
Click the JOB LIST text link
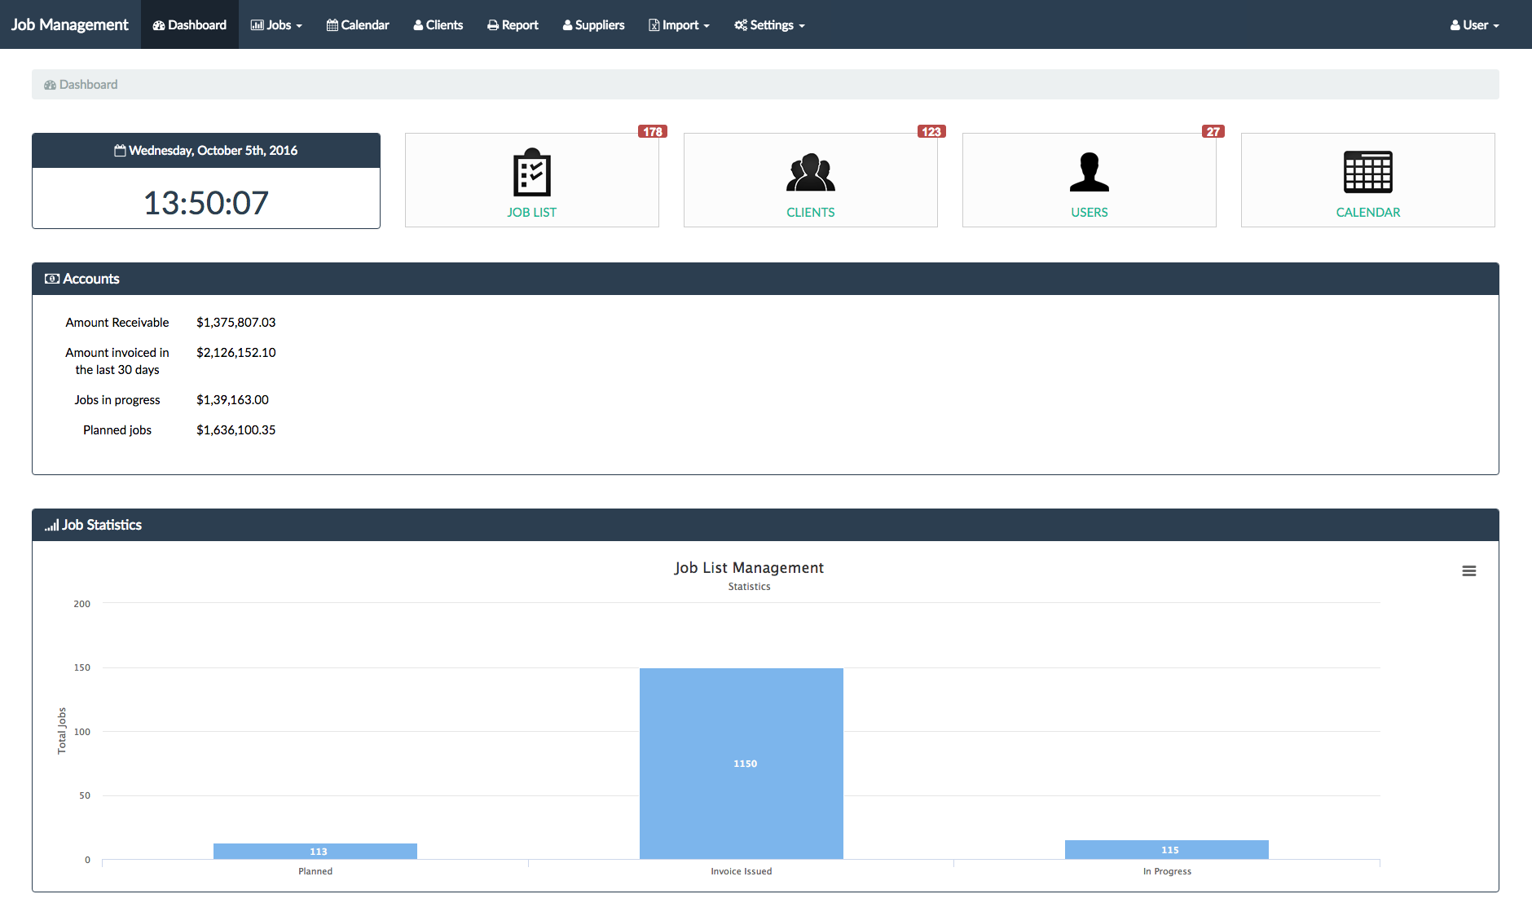pyautogui.click(x=531, y=213)
